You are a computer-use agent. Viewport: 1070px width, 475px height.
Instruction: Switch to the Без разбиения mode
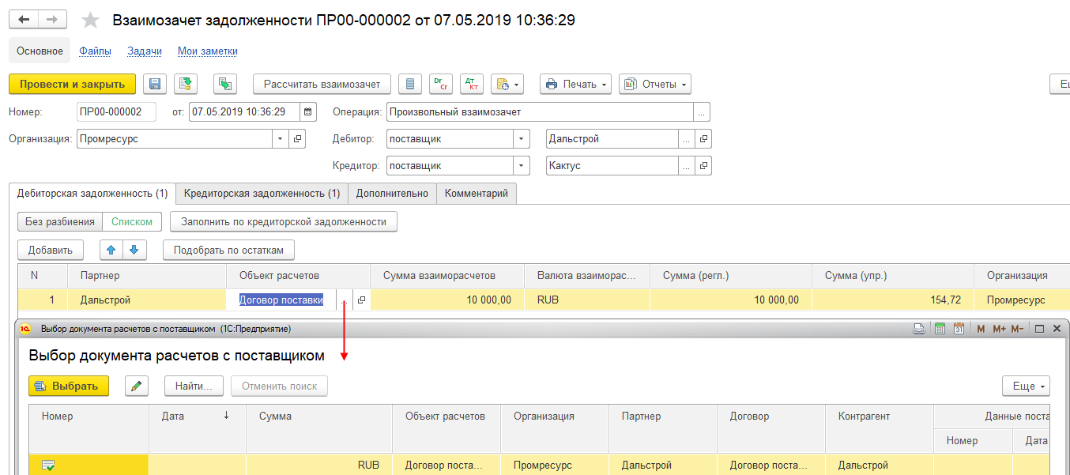point(60,222)
